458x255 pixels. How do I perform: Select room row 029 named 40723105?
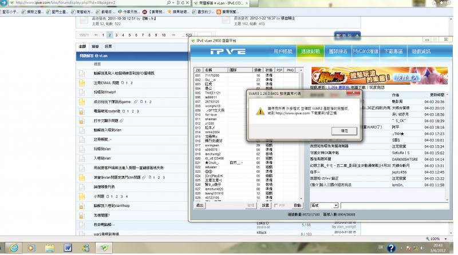(x=246, y=197)
